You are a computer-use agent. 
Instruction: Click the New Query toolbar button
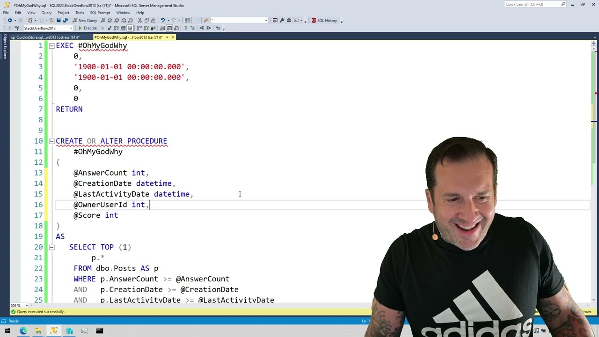pyautogui.click(x=85, y=20)
